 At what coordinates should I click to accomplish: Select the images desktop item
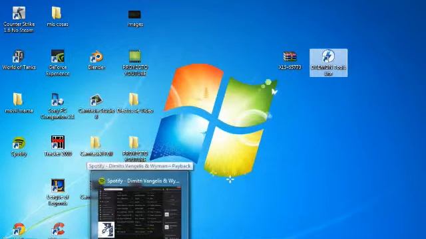pos(135,18)
